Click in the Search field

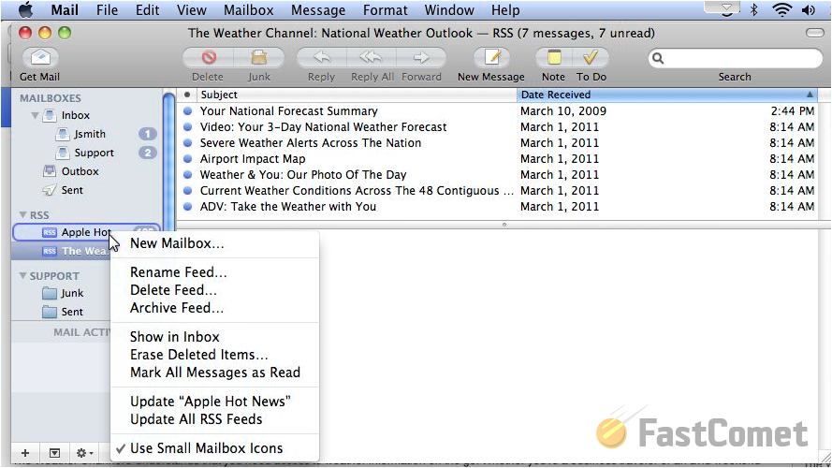point(735,58)
